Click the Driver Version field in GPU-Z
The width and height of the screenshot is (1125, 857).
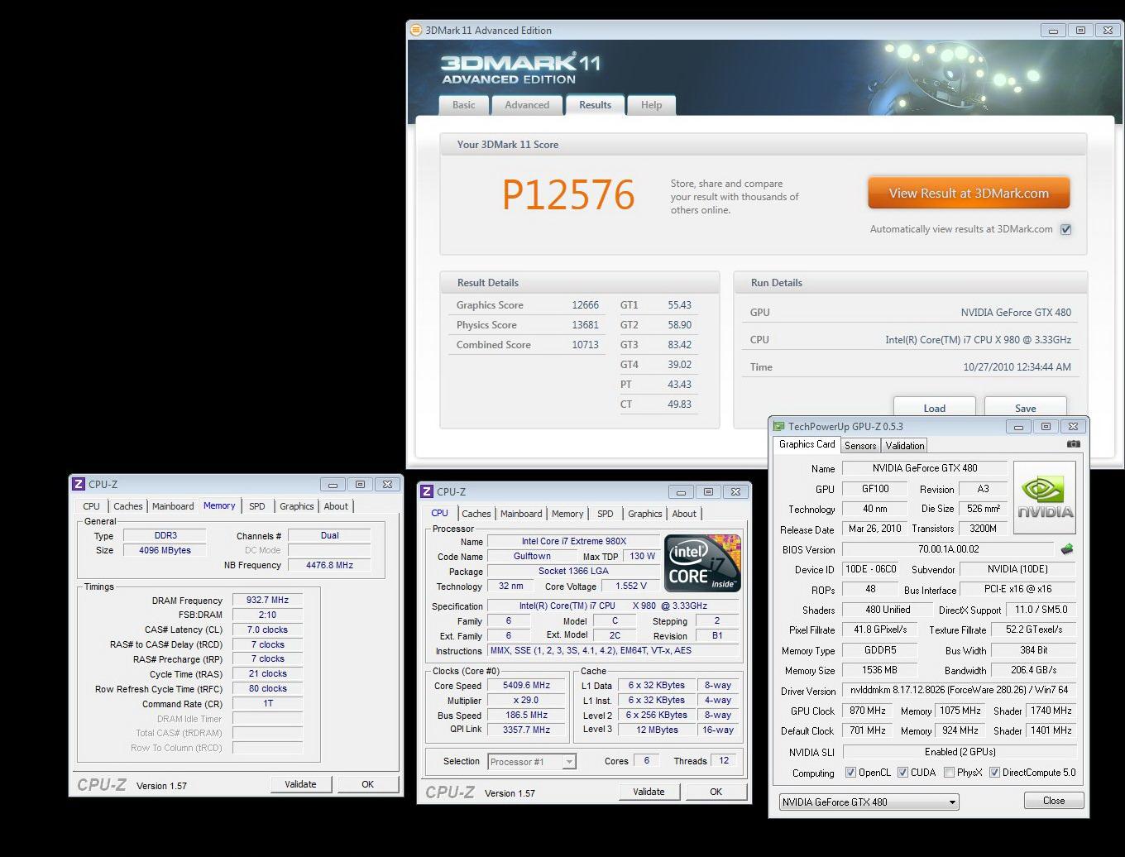pos(960,690)
